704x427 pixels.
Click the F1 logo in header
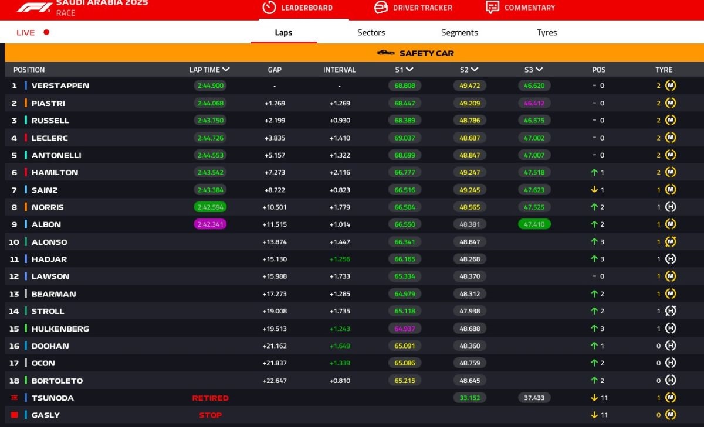click(x=35, y=8)
